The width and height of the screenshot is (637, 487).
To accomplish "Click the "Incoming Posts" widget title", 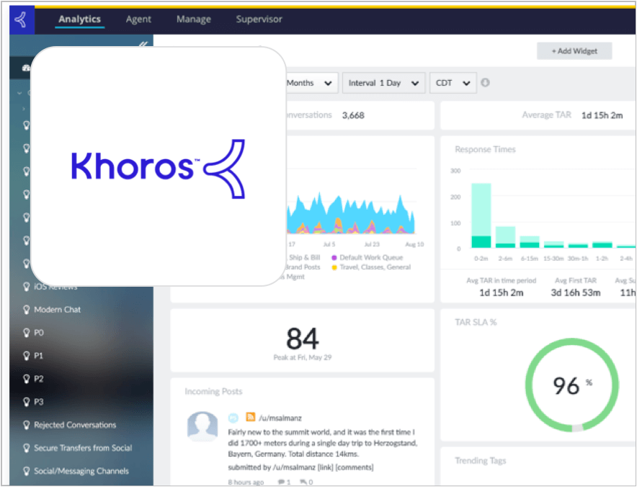I will coord(213,392).
